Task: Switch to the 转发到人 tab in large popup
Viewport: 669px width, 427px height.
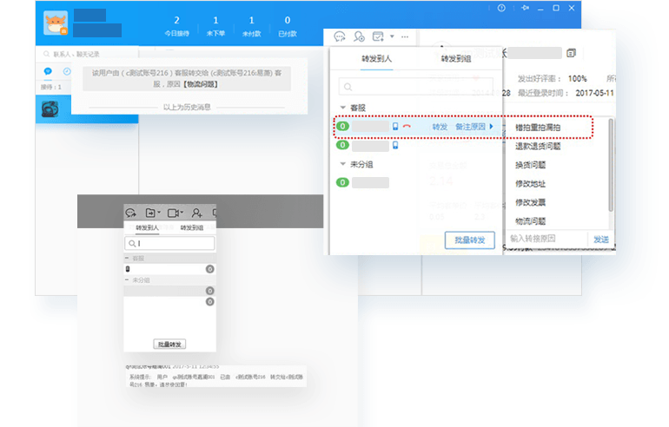Action: (x=376, y=58)
